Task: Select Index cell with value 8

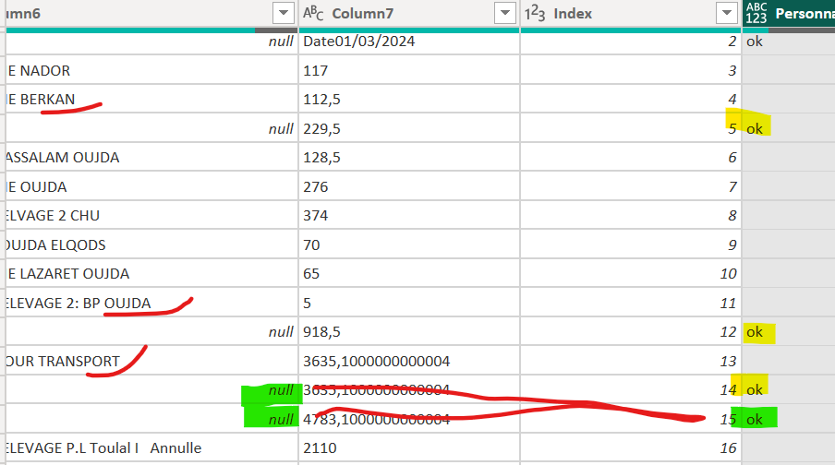Action: 631,216
